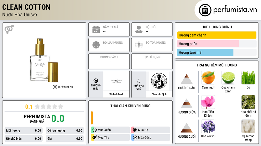Screen dimensions: 261x146
Task: Click the Cỏ grass note thumbnail
Action: click(x=248, y=78)
